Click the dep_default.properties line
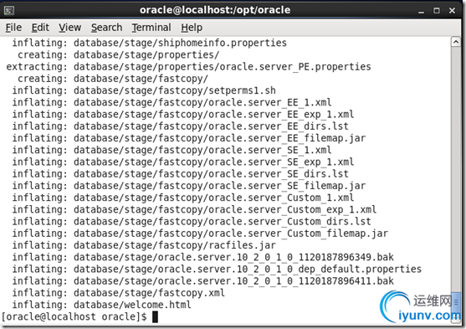This screenshot has height=329, width=466. point(217,269)
